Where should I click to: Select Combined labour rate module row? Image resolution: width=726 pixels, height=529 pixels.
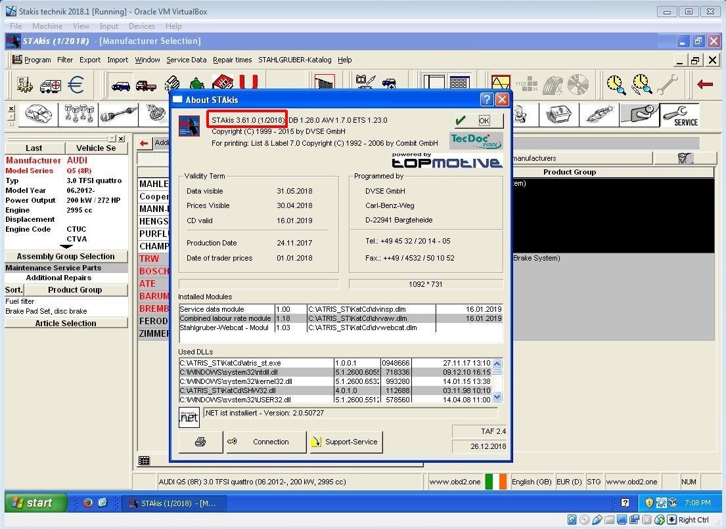coord(226,318)
